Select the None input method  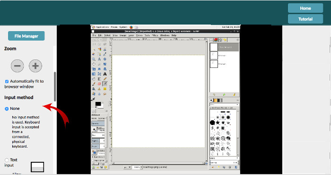click(x=7, y=108)
